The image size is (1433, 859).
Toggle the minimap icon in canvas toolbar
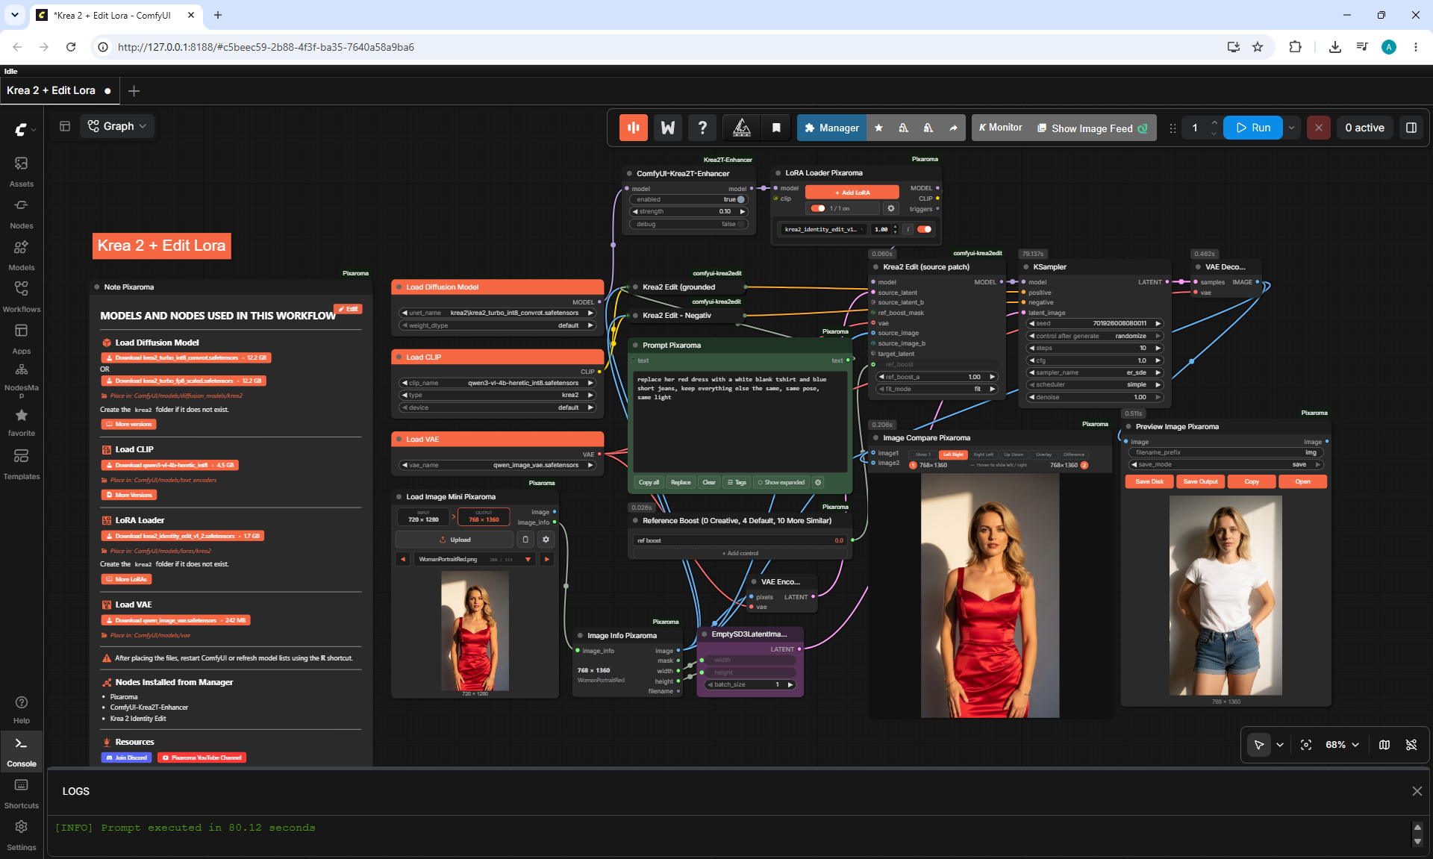(1384, 745)
